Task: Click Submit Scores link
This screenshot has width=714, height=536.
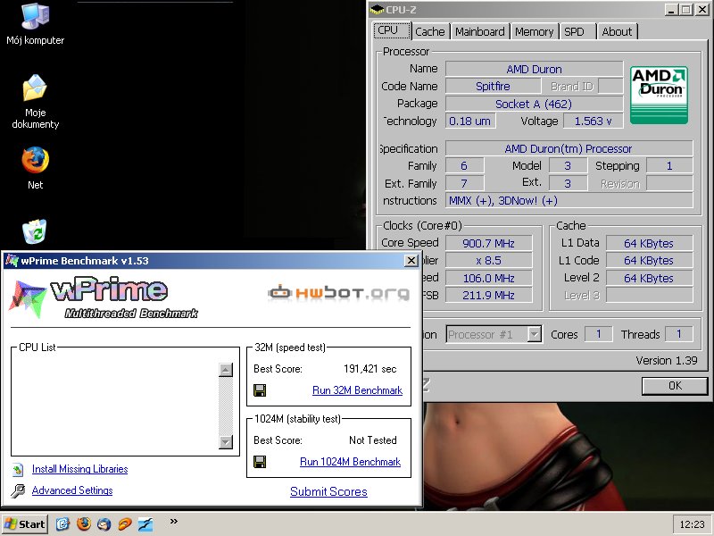Action: coord(328,492)
